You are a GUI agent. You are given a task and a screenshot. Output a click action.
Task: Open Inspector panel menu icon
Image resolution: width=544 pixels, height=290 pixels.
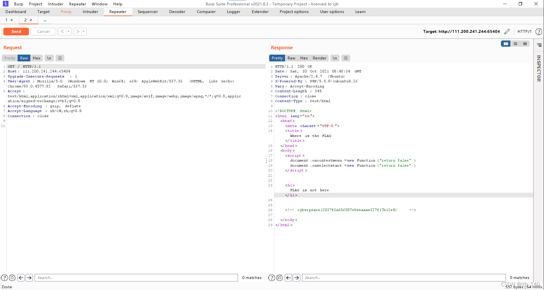(539, 45)
